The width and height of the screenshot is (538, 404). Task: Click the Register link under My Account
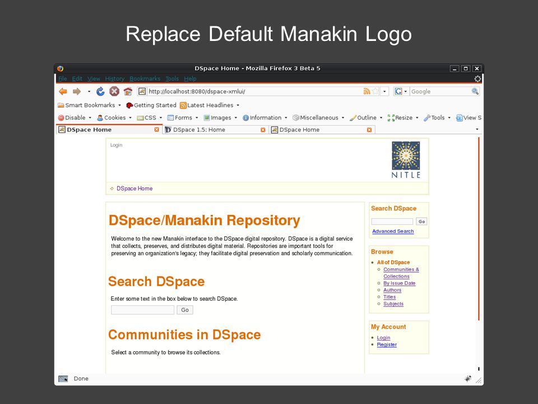[387, 345]
